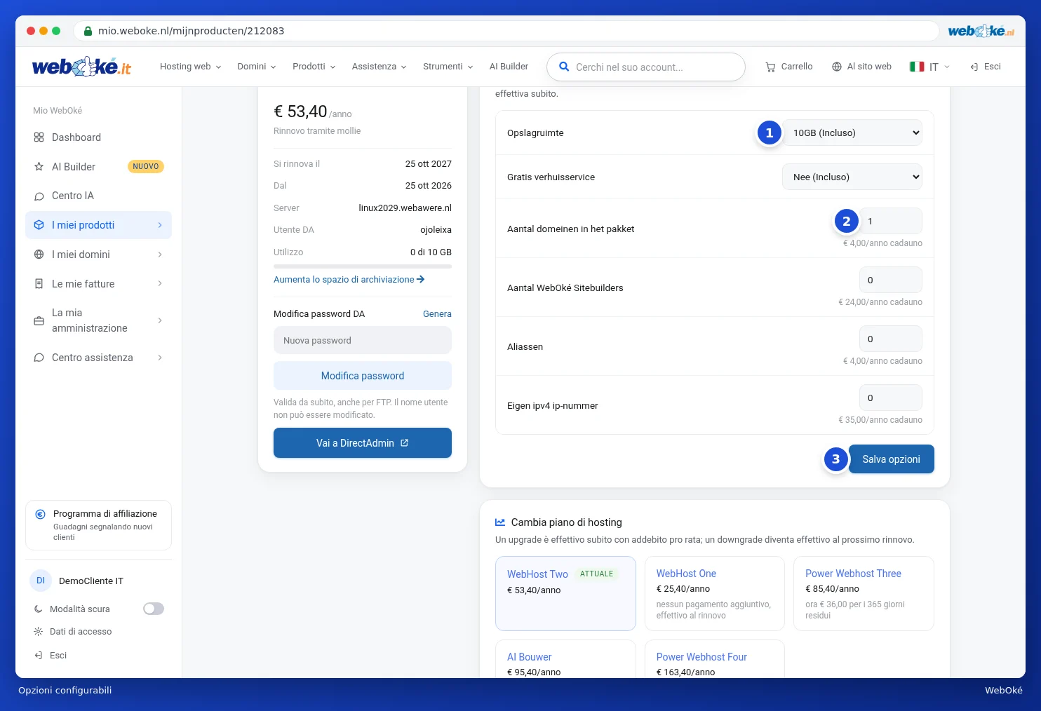Open Centro IA in sidebar
This screenshot has height=711, width=1041.
pos(98,196)
